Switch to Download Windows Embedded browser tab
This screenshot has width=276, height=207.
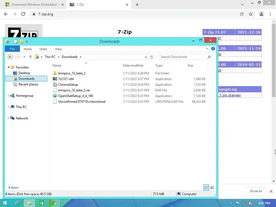coord(34,5)
